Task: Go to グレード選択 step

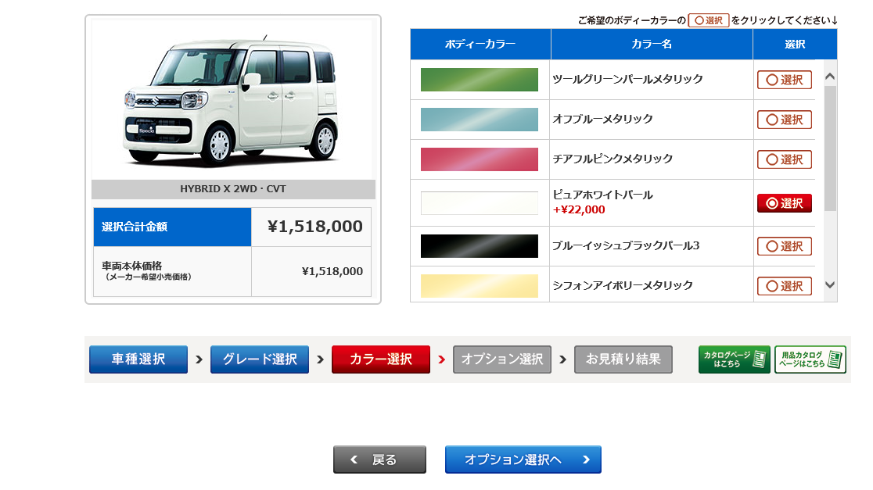Action: click(x=260, y=359)
